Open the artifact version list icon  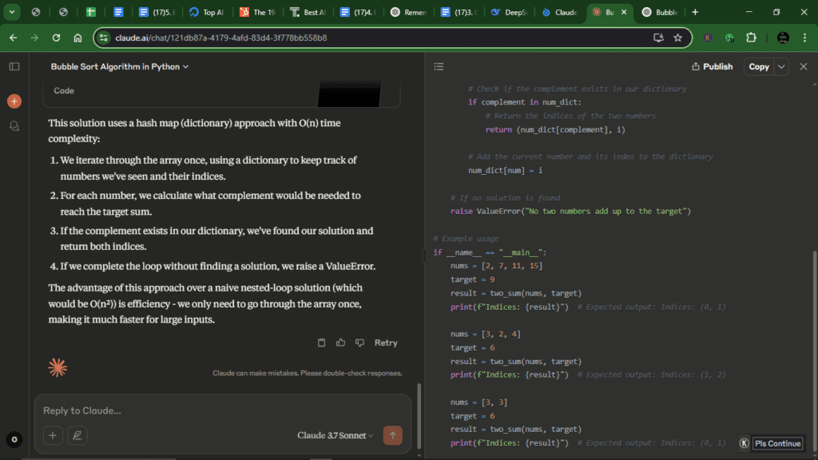click(439, 66)
